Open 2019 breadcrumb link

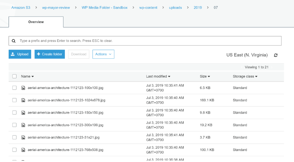(198, 8)
